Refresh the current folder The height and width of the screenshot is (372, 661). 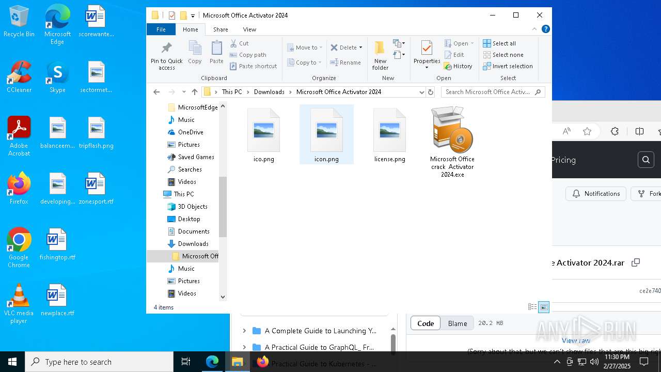click(x=431, y=92)
